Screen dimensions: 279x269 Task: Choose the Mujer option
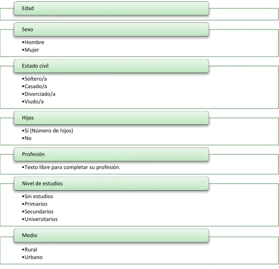tap(31, 50)
